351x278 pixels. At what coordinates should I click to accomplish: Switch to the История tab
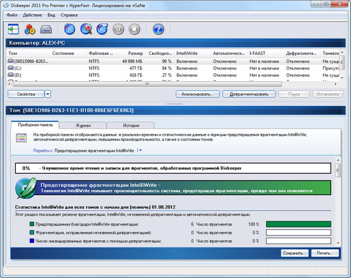point(130,125)
